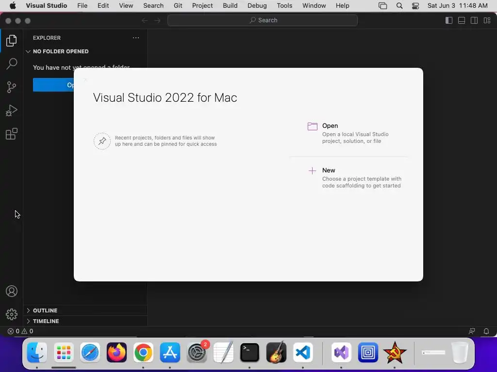Screen dimensions: 497x372
Task: Open the Extensions view
Action: pyautogui.click(x=12, y=134)
